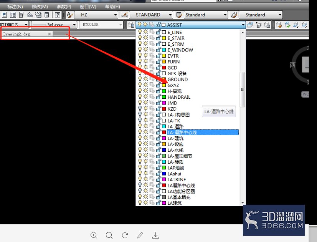The image size is (317, 242).
Task: Click the Layer Isolate icon
Action: pyautogui.click(x=296, y=25)
